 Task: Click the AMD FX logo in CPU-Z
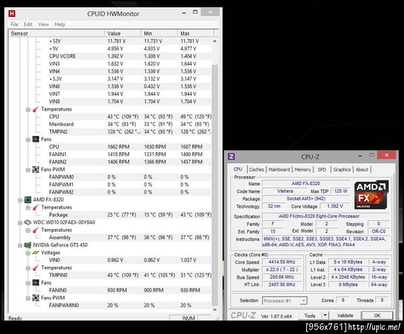[x=371, y=195]
